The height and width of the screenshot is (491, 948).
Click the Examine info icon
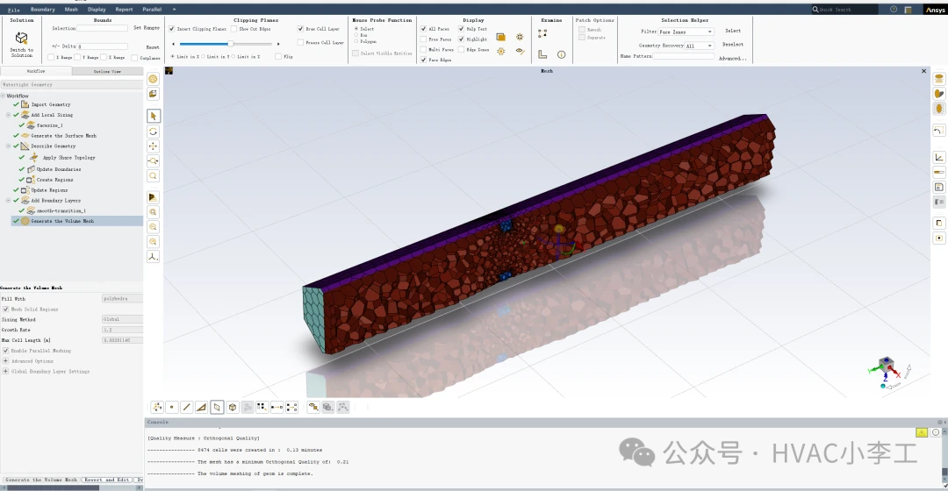pyautogui.click(x=561, y=54)
